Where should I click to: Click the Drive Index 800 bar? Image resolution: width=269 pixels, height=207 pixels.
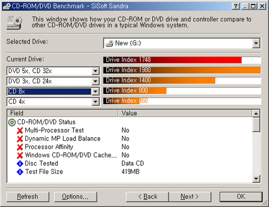pyautogui.click(x=135, y=91)
